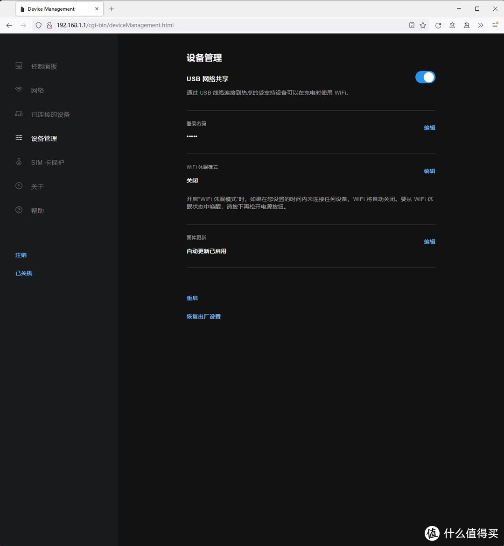The width and height of the screenshot is (504, 546).
Task: Open 帮助 via the question mark icon
Action: click(x=19, y=210)
